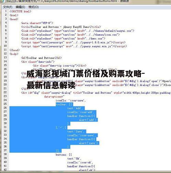
Task: Click handler:function(){ on line 28
Action: 81,116
